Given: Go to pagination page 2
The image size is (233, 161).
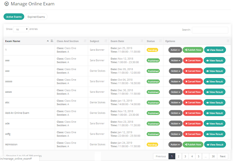Looking at the screenshot, I should tap(178, 156).
